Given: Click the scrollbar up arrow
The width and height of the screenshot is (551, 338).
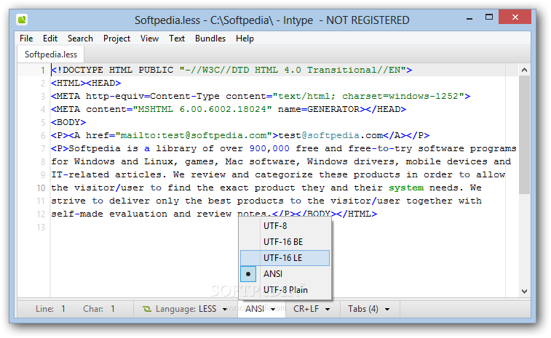Looking at the screenshot, I should point(524,70).
